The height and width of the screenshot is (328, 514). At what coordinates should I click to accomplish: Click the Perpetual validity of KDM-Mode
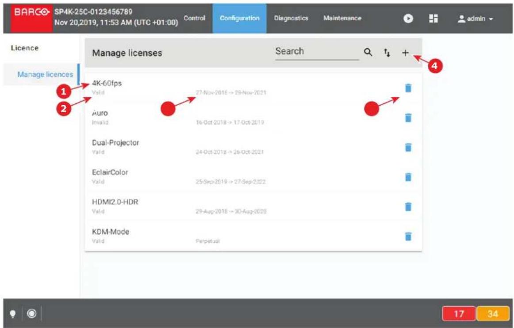207,241
